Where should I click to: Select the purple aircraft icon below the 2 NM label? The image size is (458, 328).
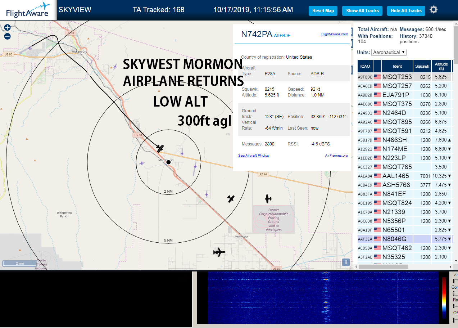point(207,194)
